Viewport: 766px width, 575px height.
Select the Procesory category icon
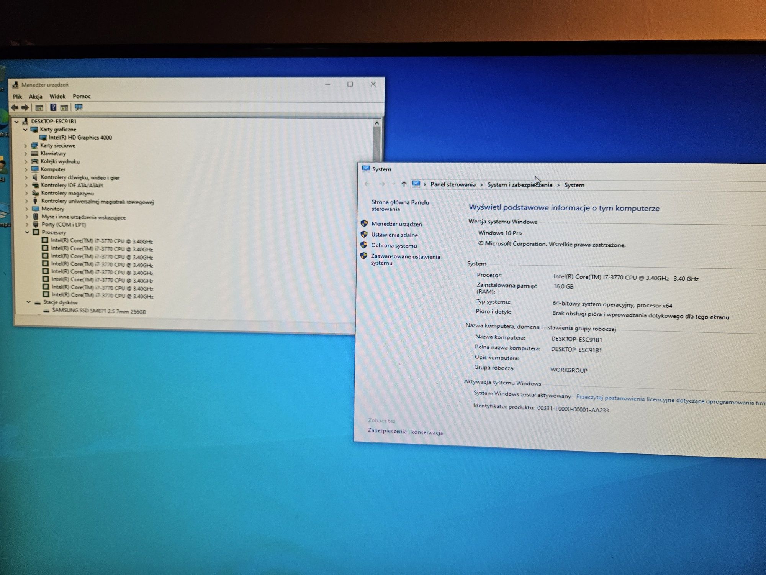[36, 232]
